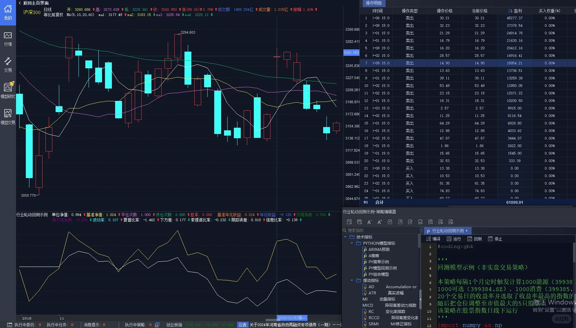576x328 pixels.
Task: Click the news ticker about 河南省政府再融资专项债券
Action: (x=295, y=325)
